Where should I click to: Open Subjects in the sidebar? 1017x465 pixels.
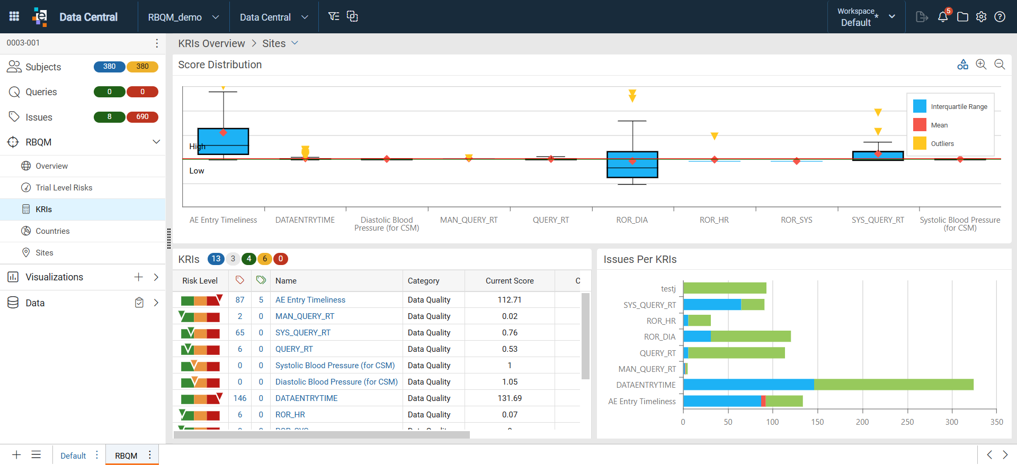click(x=43, y=67)
